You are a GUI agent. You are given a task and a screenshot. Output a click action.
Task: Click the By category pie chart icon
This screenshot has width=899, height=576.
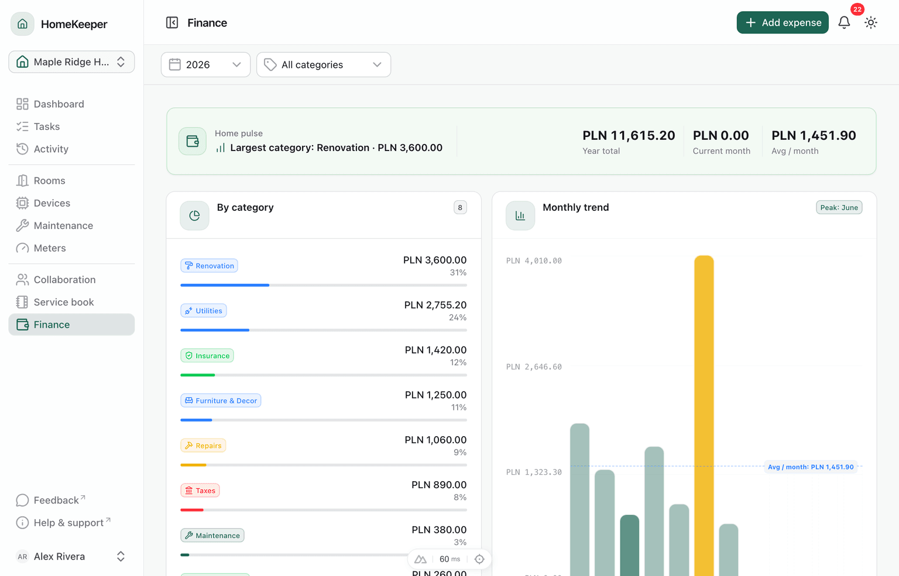[x=194, y=215]
